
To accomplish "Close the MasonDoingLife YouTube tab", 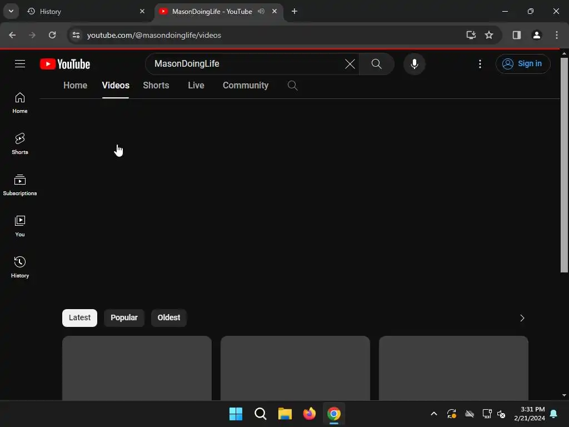I will coord(274,11).
